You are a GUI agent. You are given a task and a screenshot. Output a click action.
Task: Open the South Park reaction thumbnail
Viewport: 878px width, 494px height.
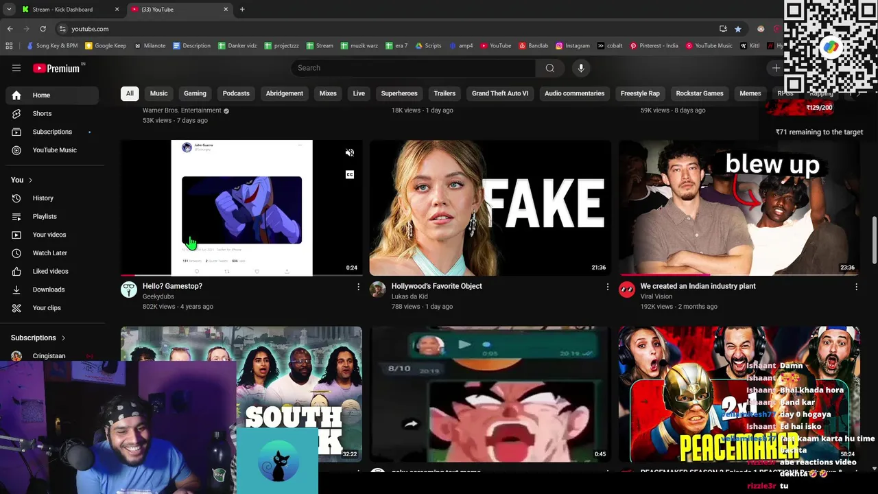(241, 394)
